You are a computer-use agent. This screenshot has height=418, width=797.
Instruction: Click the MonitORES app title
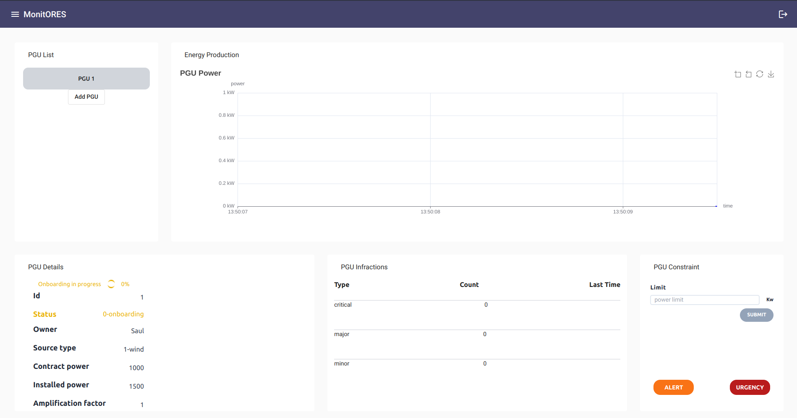point(45,14)
